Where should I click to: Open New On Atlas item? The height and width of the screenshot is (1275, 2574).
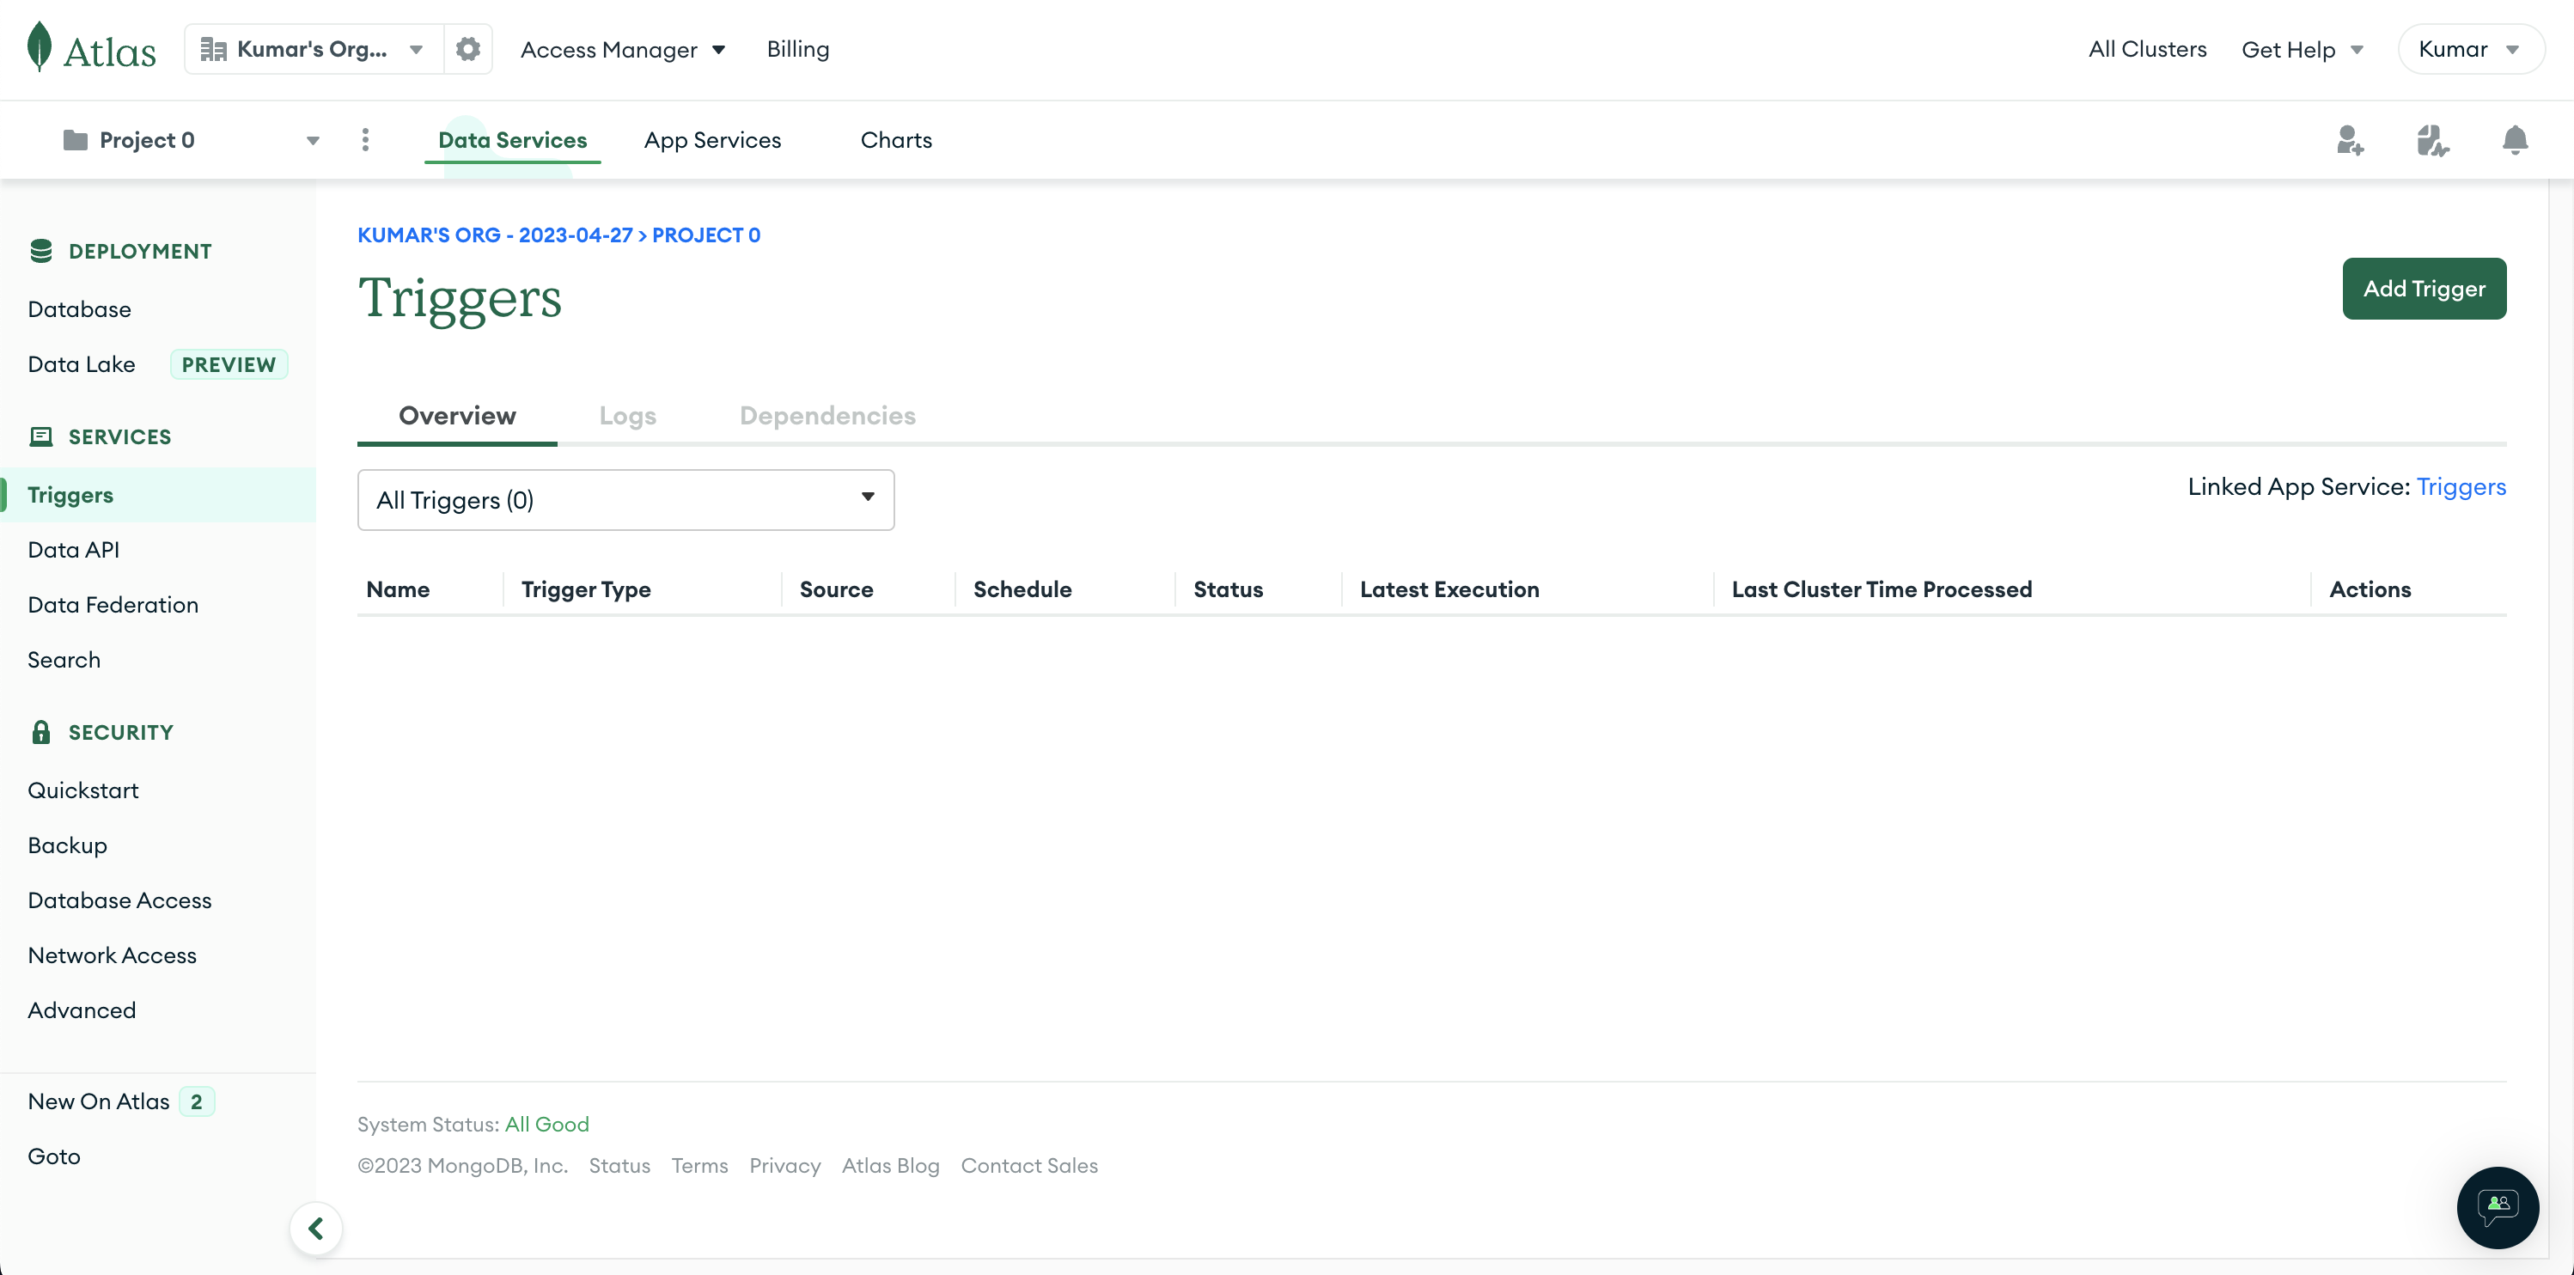click(99, 1101)
